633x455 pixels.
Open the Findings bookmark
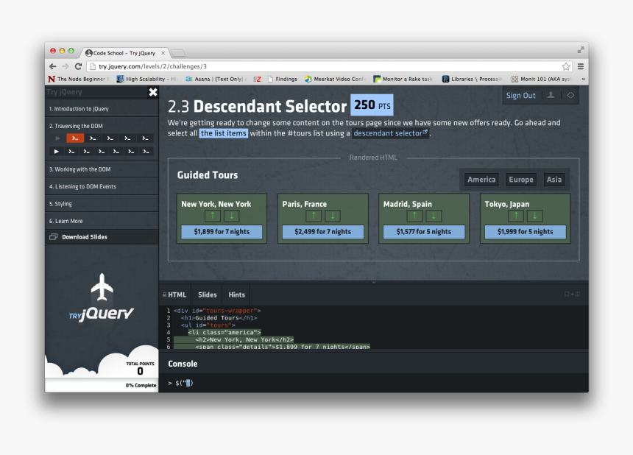[282, 79]
